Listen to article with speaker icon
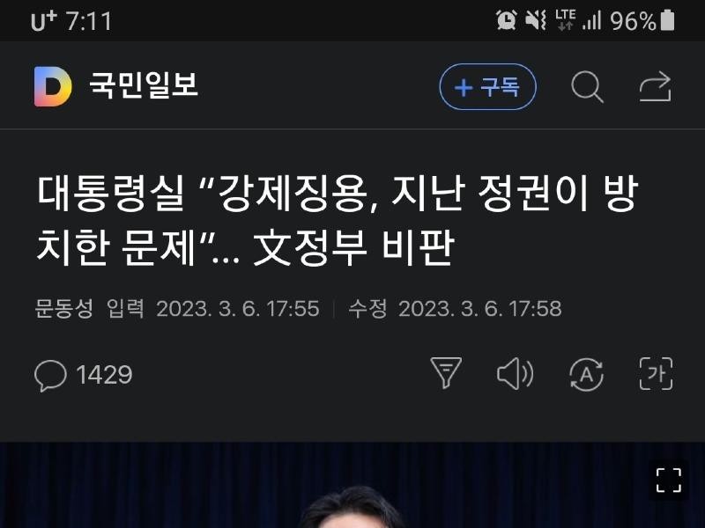705x528 pixels. (516, 373)
